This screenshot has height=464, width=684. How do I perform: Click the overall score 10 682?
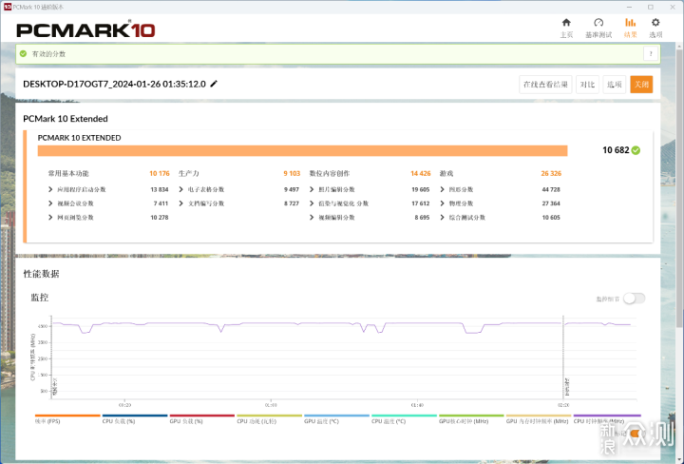tap(616, 150)
